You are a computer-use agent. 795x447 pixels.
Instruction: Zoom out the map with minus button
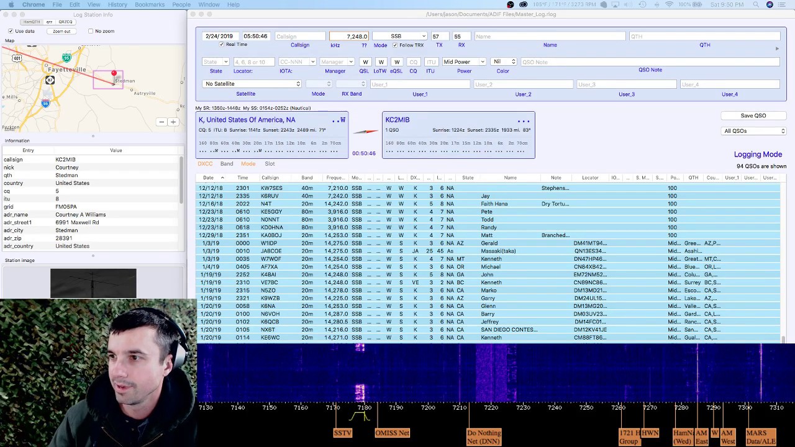(161, 122)
